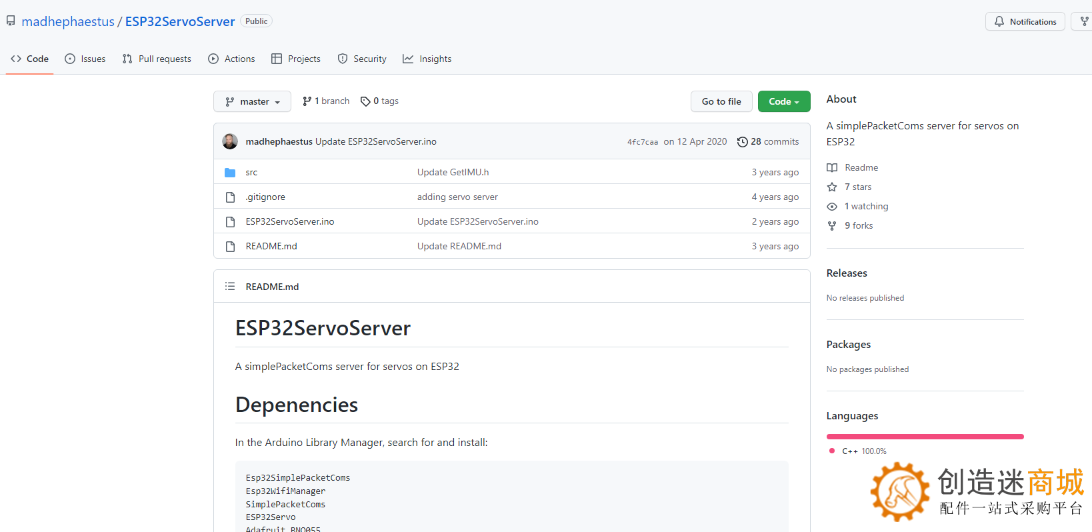The height and width of the screenshot is (532, 1092).
Task: Expand the green Code dropdown button
Action: pos(784,101)
